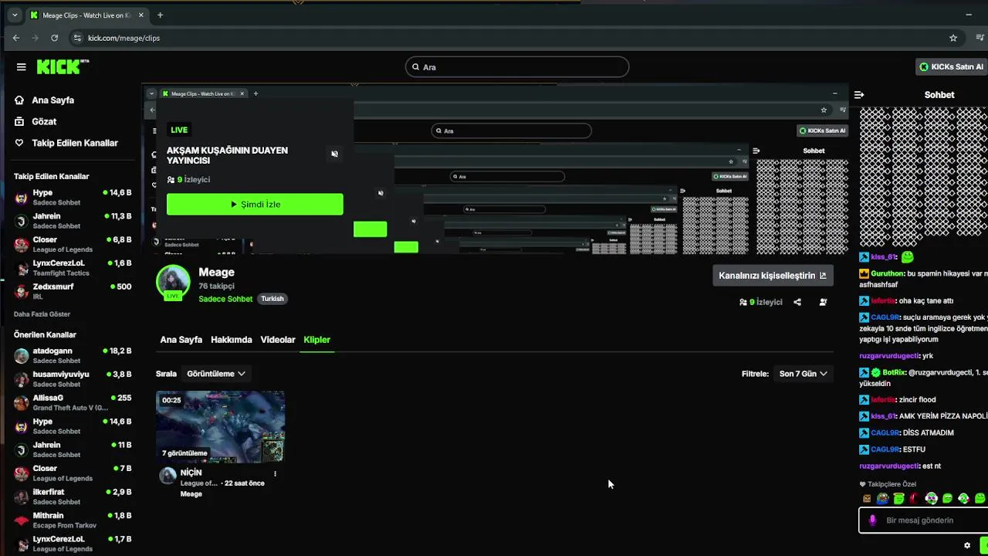
Task: Open atadogann recommended channel
Action: tap(72, 355)
